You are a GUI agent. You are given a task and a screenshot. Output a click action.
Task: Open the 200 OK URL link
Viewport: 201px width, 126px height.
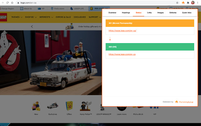tap(122, 54)
